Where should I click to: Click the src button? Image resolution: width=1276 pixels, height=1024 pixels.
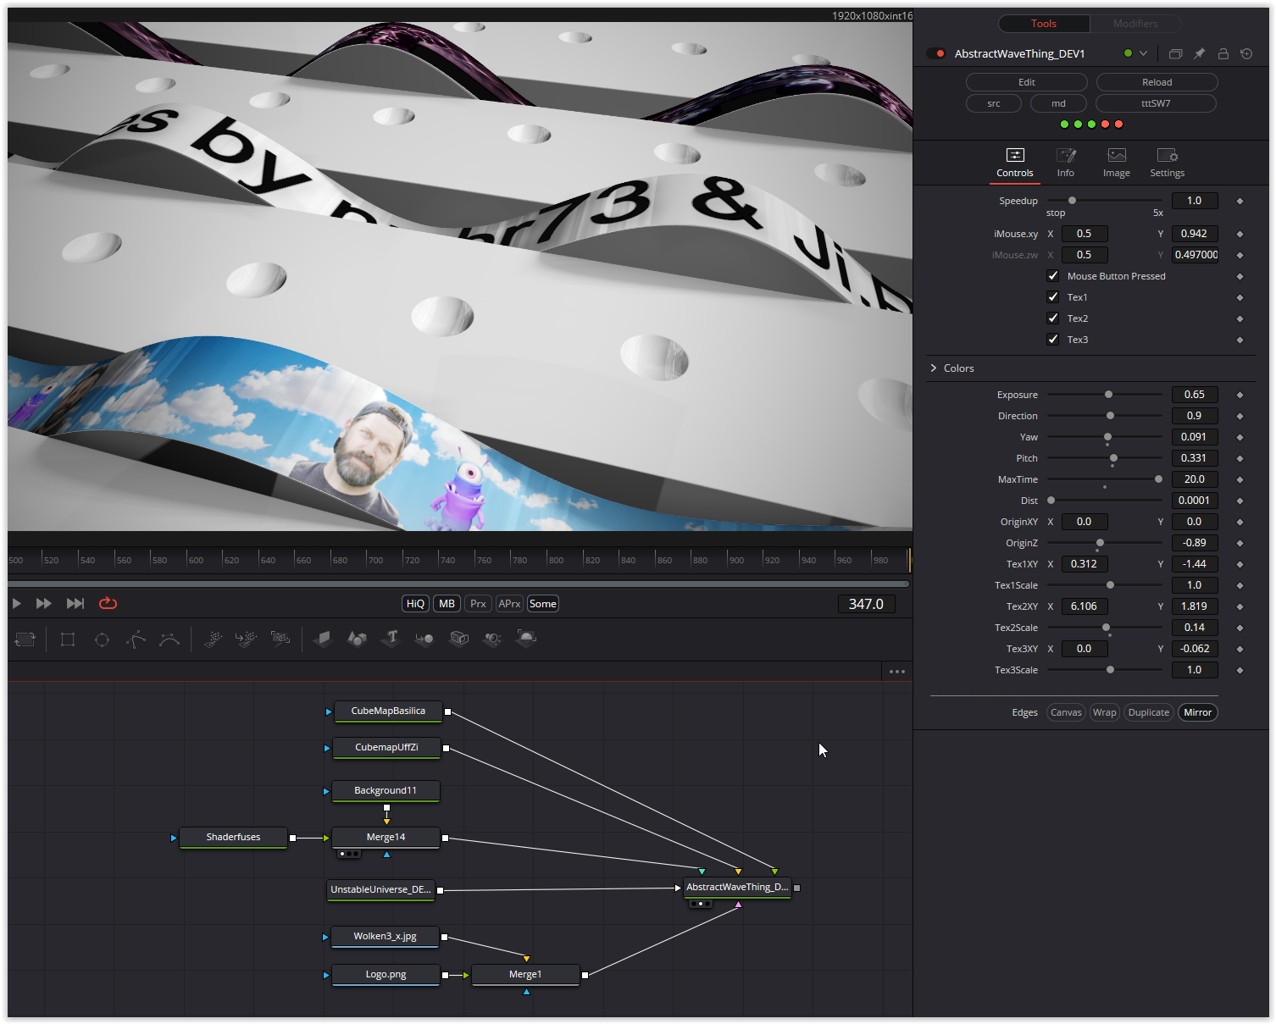pos(994,103)
